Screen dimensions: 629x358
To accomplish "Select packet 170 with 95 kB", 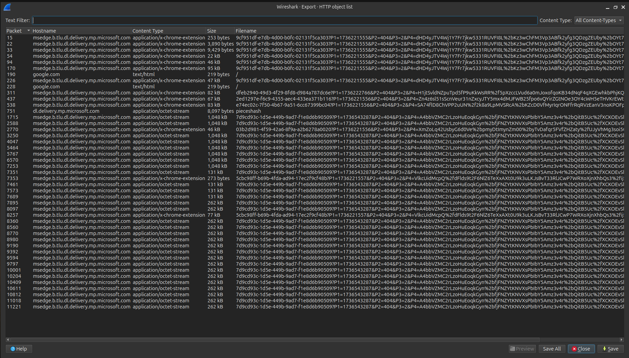I will coord(315,68).
